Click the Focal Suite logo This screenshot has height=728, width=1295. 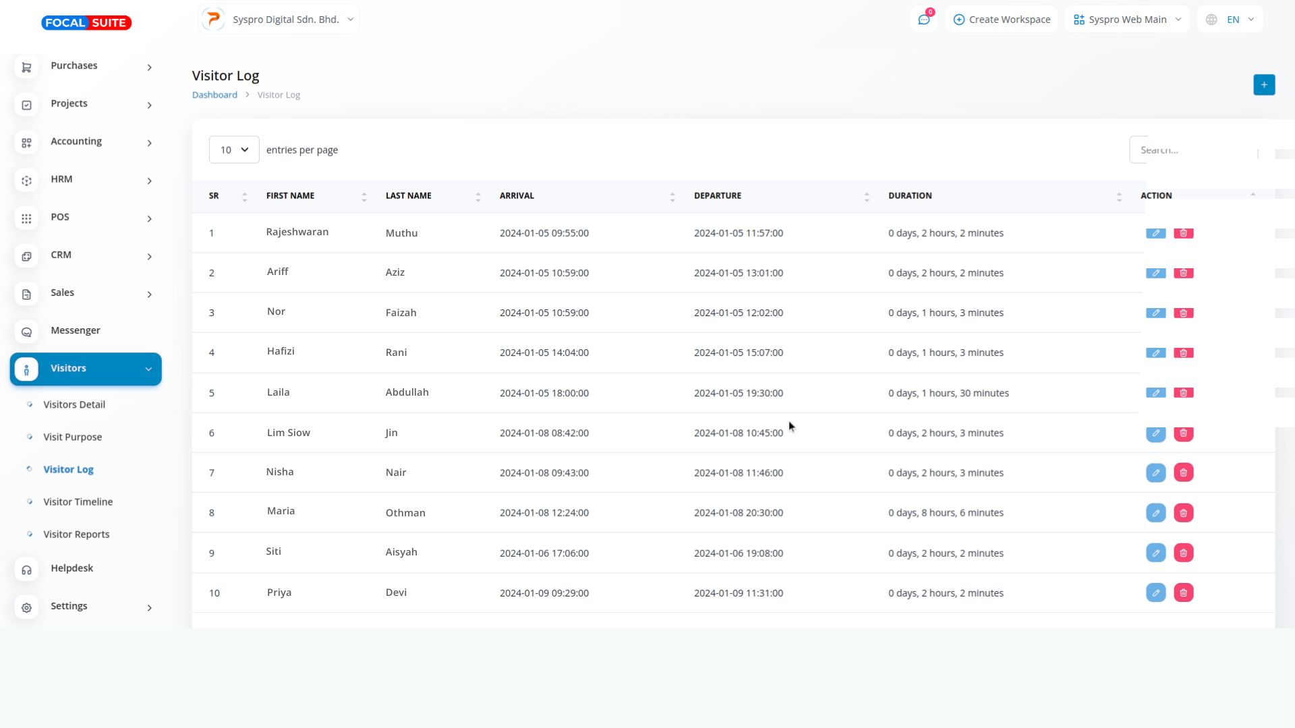(86, 23)
